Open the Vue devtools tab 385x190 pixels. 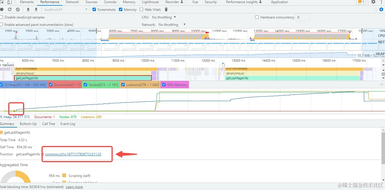(195, 2)
